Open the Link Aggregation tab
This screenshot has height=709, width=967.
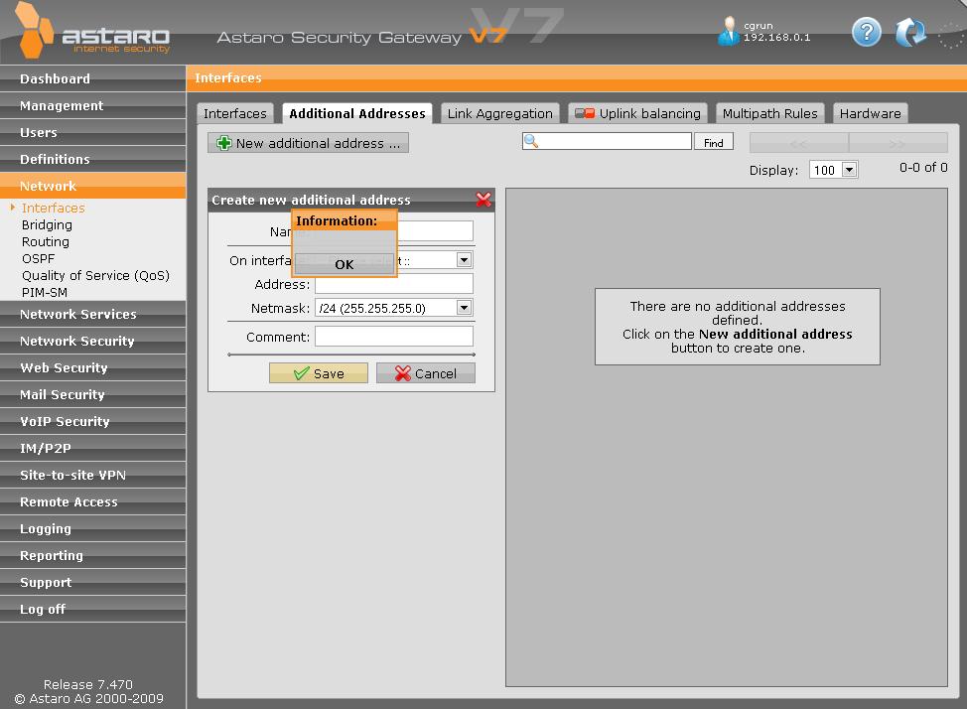500,113
